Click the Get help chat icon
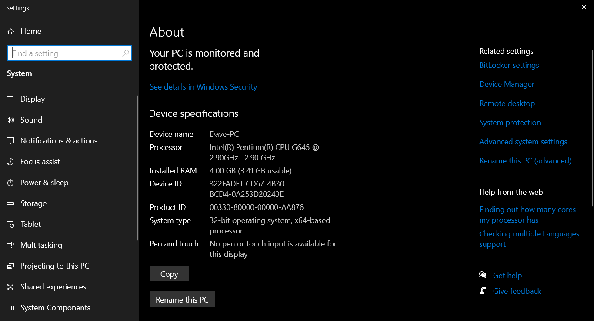The image size is (594, 326). [483, 275]
